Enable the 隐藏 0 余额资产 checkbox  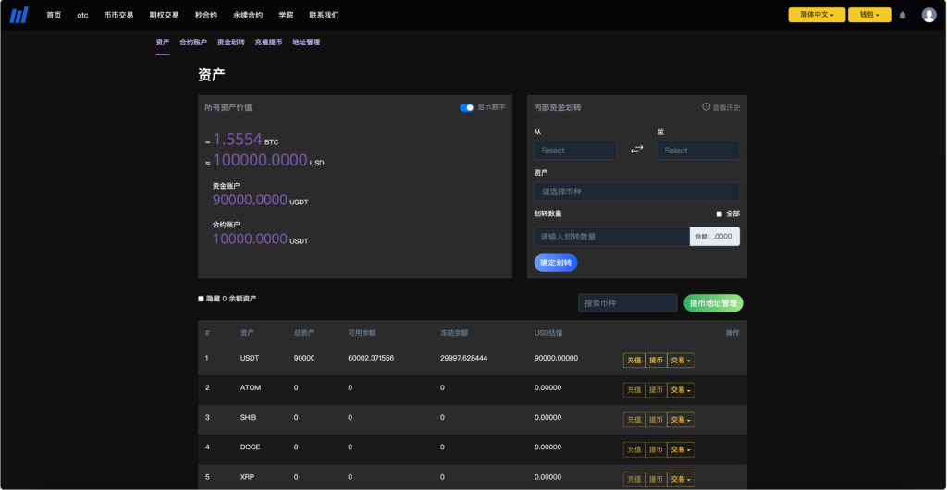(202, 299)
